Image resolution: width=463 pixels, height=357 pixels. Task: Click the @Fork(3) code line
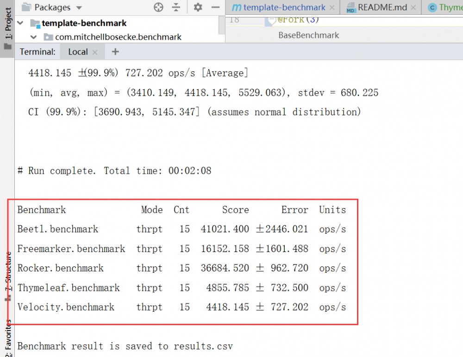click(298, 19)
